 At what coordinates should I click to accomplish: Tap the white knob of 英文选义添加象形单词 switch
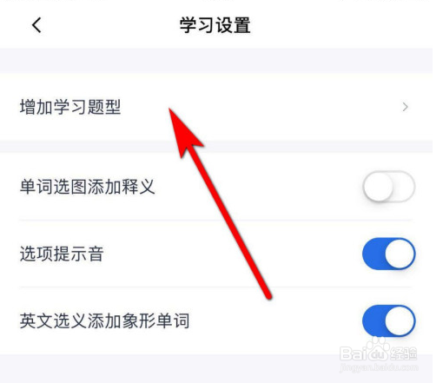pos(400,320)
